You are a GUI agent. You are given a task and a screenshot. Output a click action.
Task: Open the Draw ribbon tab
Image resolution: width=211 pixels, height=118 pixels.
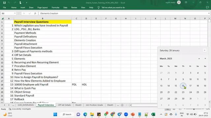pyautogui.click(x=31, y=8)
